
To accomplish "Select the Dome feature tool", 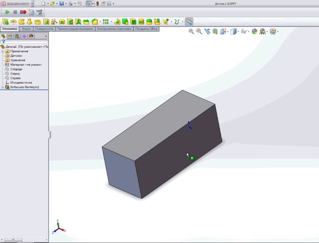I will click(x=149, y=22).
